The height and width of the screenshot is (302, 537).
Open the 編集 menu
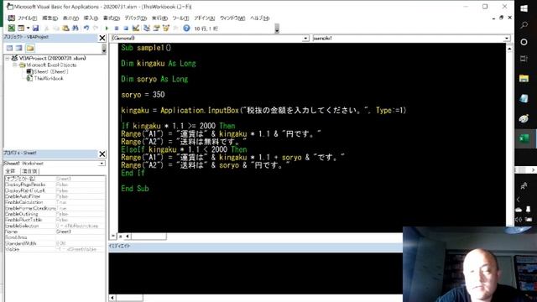point(50,18)
